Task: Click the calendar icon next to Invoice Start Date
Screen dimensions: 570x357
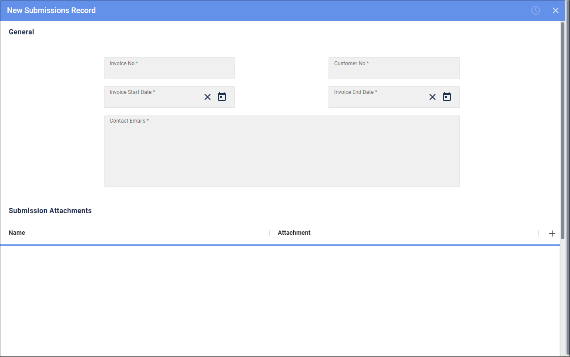Action: coord(222,97)
